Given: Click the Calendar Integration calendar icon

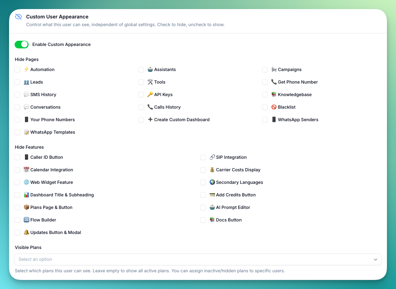Looking at the screenshot, I should pyautogui.click(x=26, y=170).
